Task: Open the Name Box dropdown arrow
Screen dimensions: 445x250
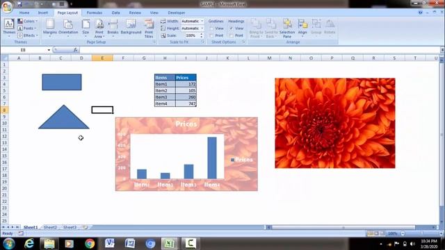Action: coord(49,50)
